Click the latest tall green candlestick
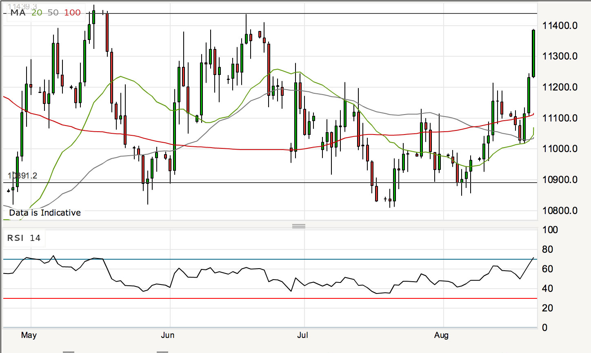The width and height of the screenshot is (591, 353). pyautogui.click(x=533, y=53)
